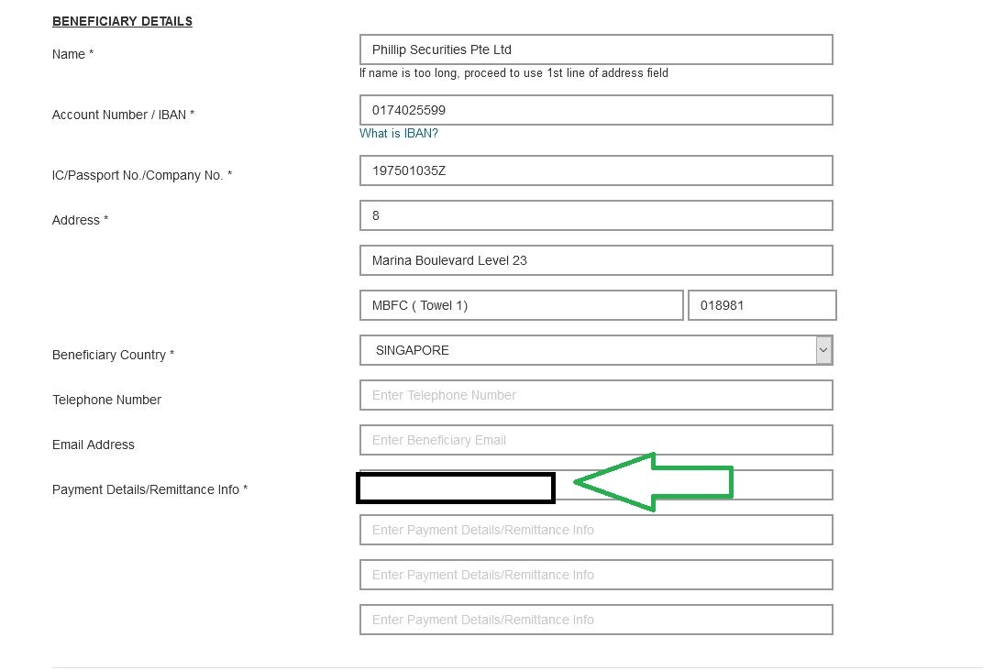This screenshot has height=670, width=1005.
Task: Focus the Account Number / IBAN input
Action: pyautogui.click(x=596, y=110)
